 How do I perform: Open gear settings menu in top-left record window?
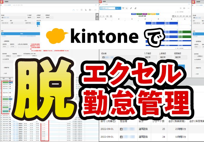click(x=90, y=10)
